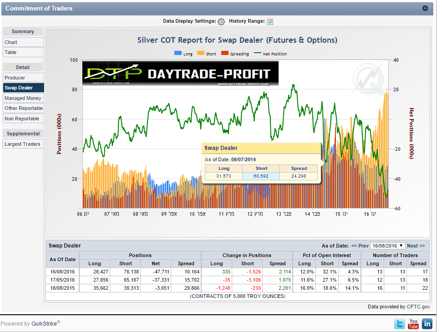442x332 pixels.
Task: Click the short change -1,526 cell
Action: [x=247, y=272]
